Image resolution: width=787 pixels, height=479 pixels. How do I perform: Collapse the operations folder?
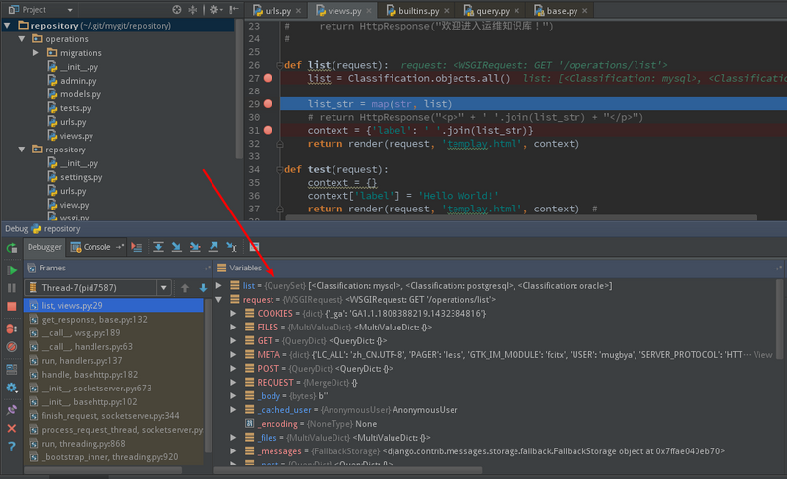coord(22,39)
